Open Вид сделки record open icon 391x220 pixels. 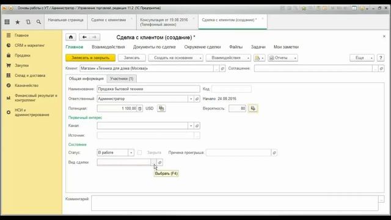(x=160, y=163)
